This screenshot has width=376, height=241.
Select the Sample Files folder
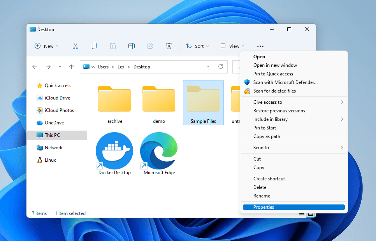(203, 103)
